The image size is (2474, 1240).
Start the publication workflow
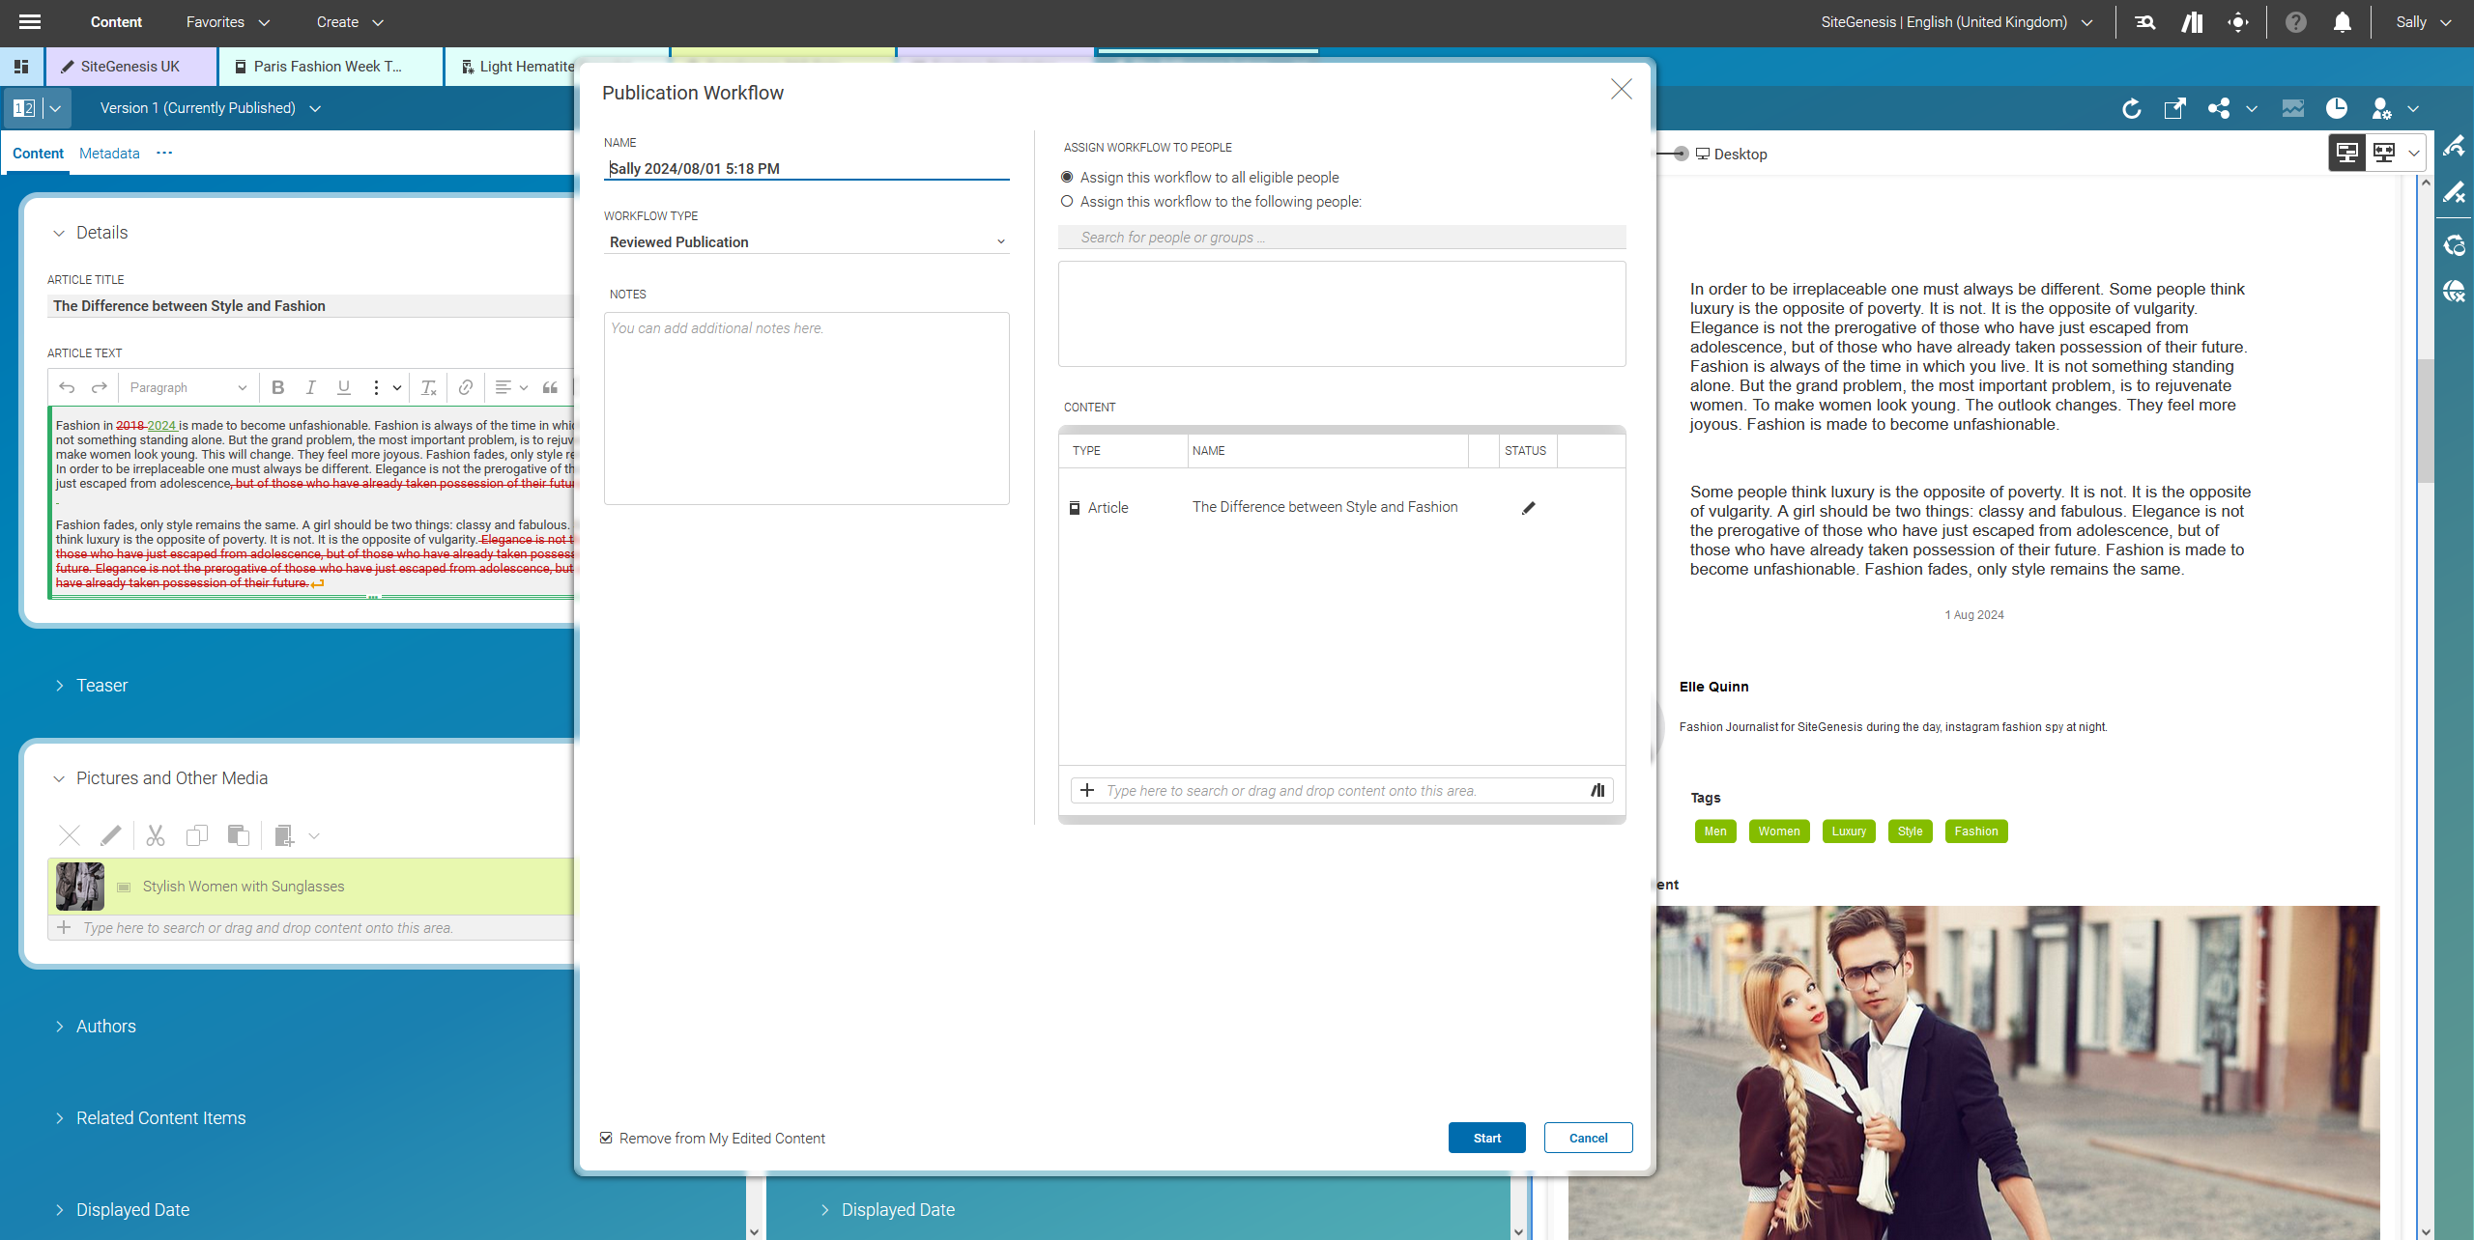pyautogui.click(x=1486, y=1138)
